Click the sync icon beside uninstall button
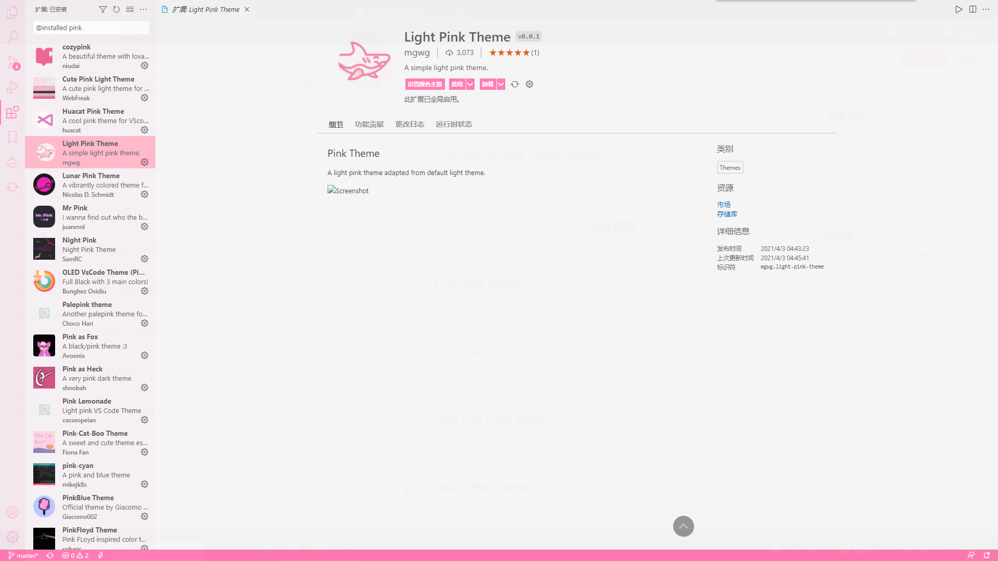The width and height of the screenshot is (998, 561). (515, 84)
